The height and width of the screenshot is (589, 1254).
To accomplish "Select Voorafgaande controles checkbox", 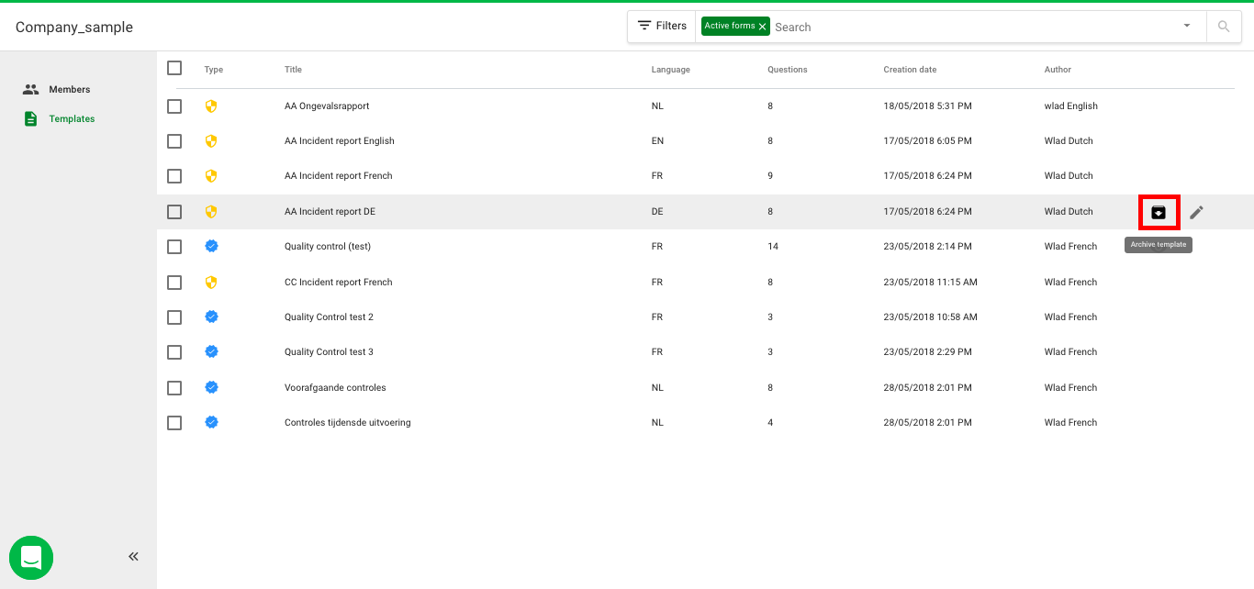I will 174,388.
